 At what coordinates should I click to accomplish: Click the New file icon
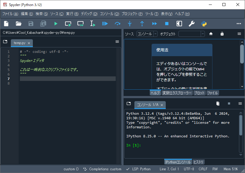[6, 24]
